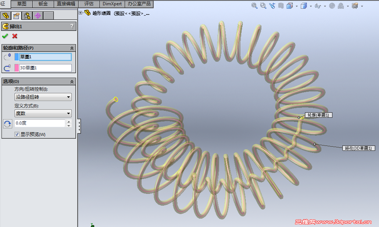Open Display Style dropdown arrow
This screenshot has width=379, height=227.
(311, 6)
